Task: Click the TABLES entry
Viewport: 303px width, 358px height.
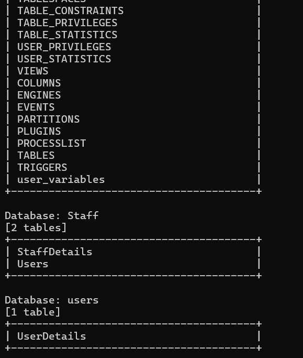Action: point(36,156)
